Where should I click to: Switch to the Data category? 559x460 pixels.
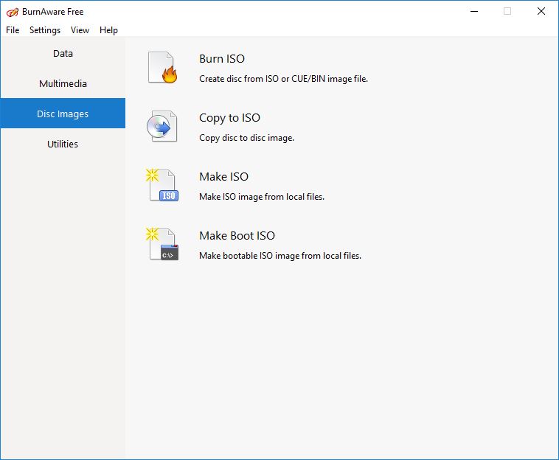pyautogui.click(x=63, y=54)
